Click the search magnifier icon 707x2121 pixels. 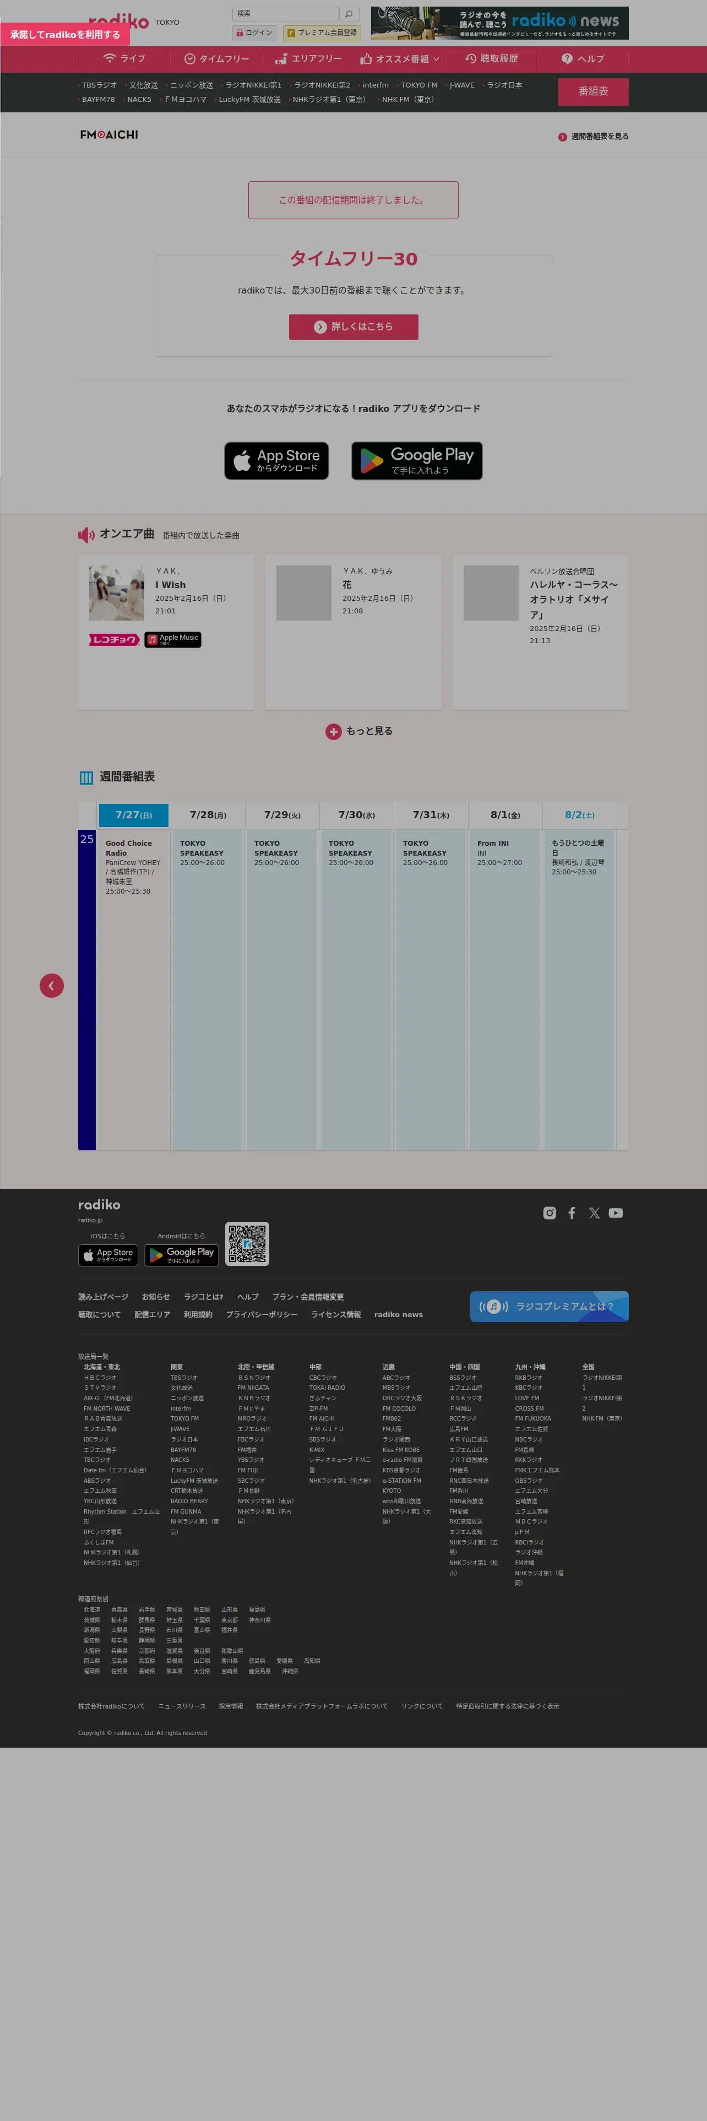pyautogui.click(x=349, y=14)
